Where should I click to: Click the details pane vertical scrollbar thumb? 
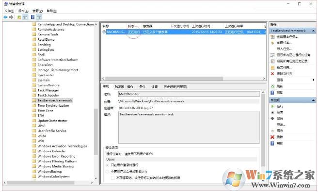pyautogui.click(x=263, y=130)
